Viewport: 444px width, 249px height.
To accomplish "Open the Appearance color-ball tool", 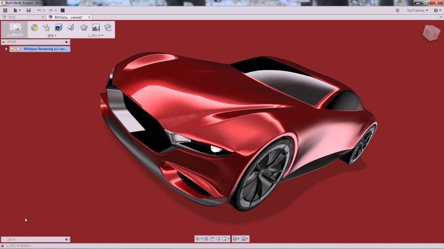I will coord(34,28).
